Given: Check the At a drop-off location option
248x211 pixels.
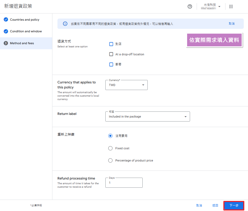Looking at the screenshot, I should [x=111, y=54].
